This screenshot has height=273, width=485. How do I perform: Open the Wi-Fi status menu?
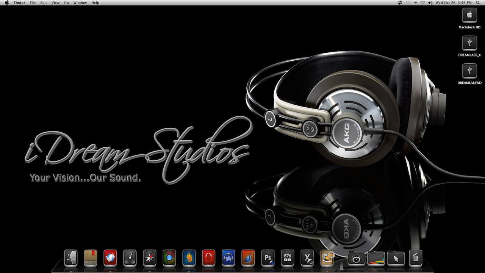click(x=423, y=3)
